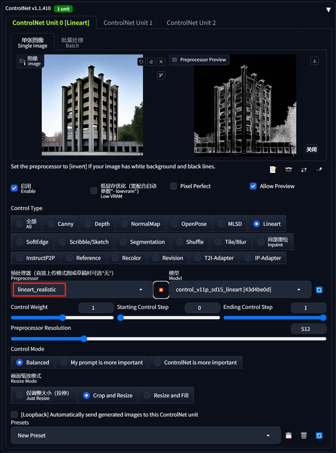The width and height of the screenshot is (336, 453).
Task: Toggle the Low VRAM checkbox
Action: click(x=94, y=190)
